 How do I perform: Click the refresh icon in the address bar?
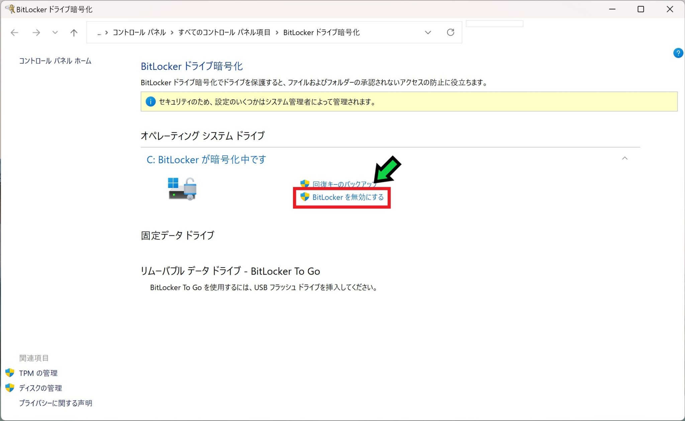pyautogui.click(x=451, y=32)
